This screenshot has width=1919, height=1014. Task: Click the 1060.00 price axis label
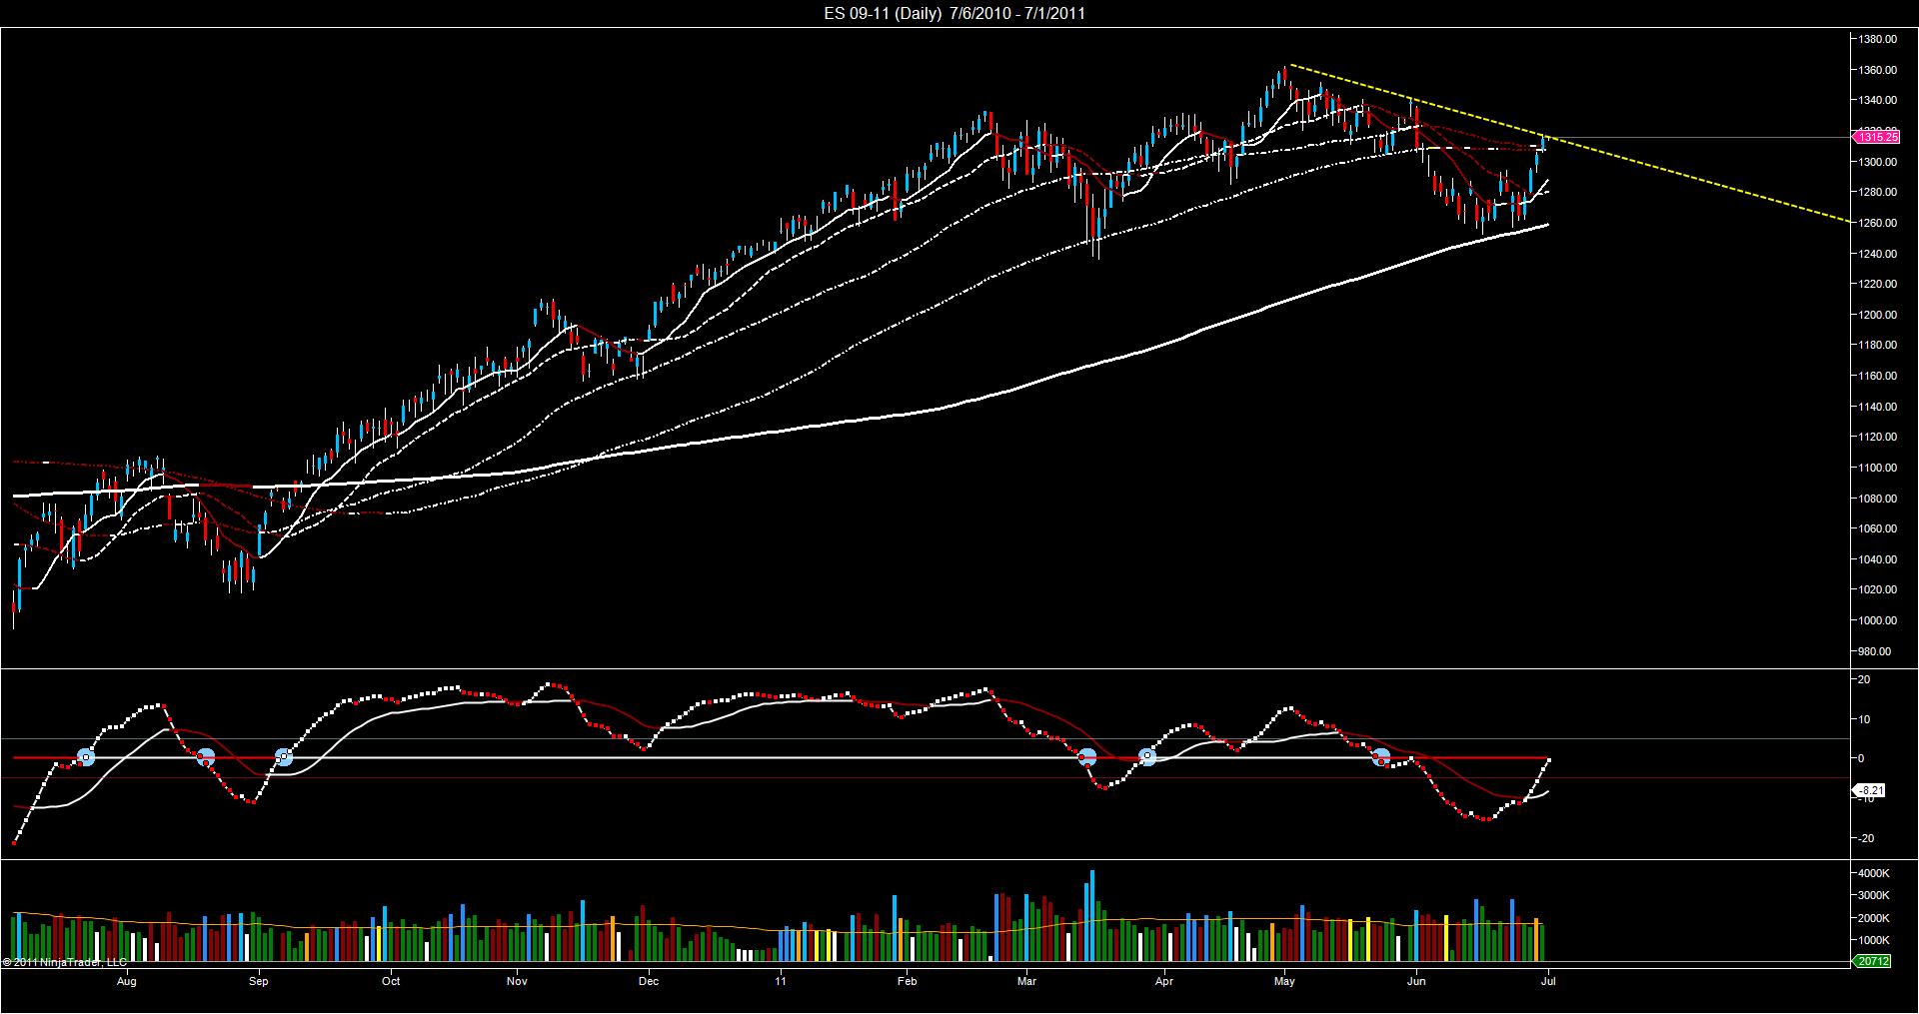pos(1876,528)
